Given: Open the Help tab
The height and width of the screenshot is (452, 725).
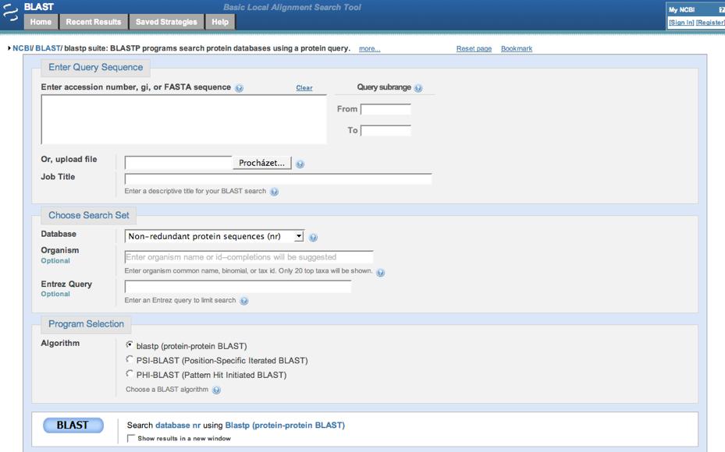Looking at the screenshot, I should click(x=220, y=22).
